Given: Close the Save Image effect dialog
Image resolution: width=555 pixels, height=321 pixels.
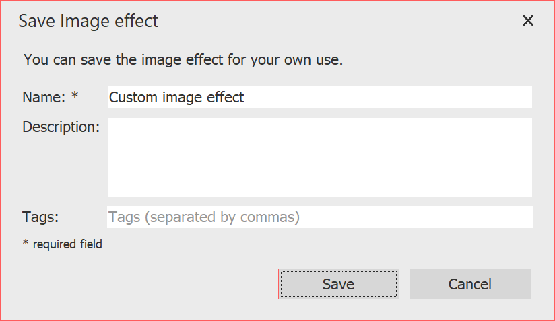Looking at the screenshot, I should coord(528,20).
